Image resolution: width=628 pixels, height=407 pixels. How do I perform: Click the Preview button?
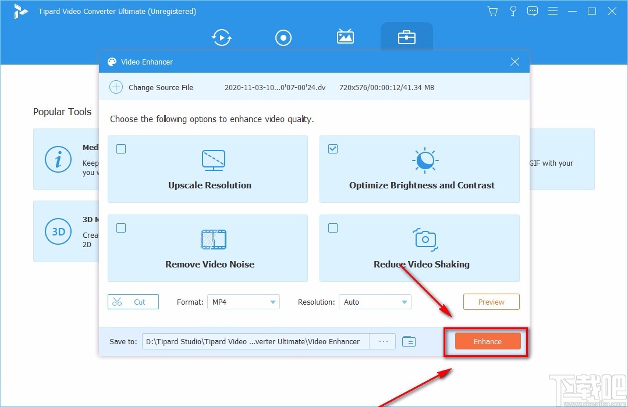(491, 302)
